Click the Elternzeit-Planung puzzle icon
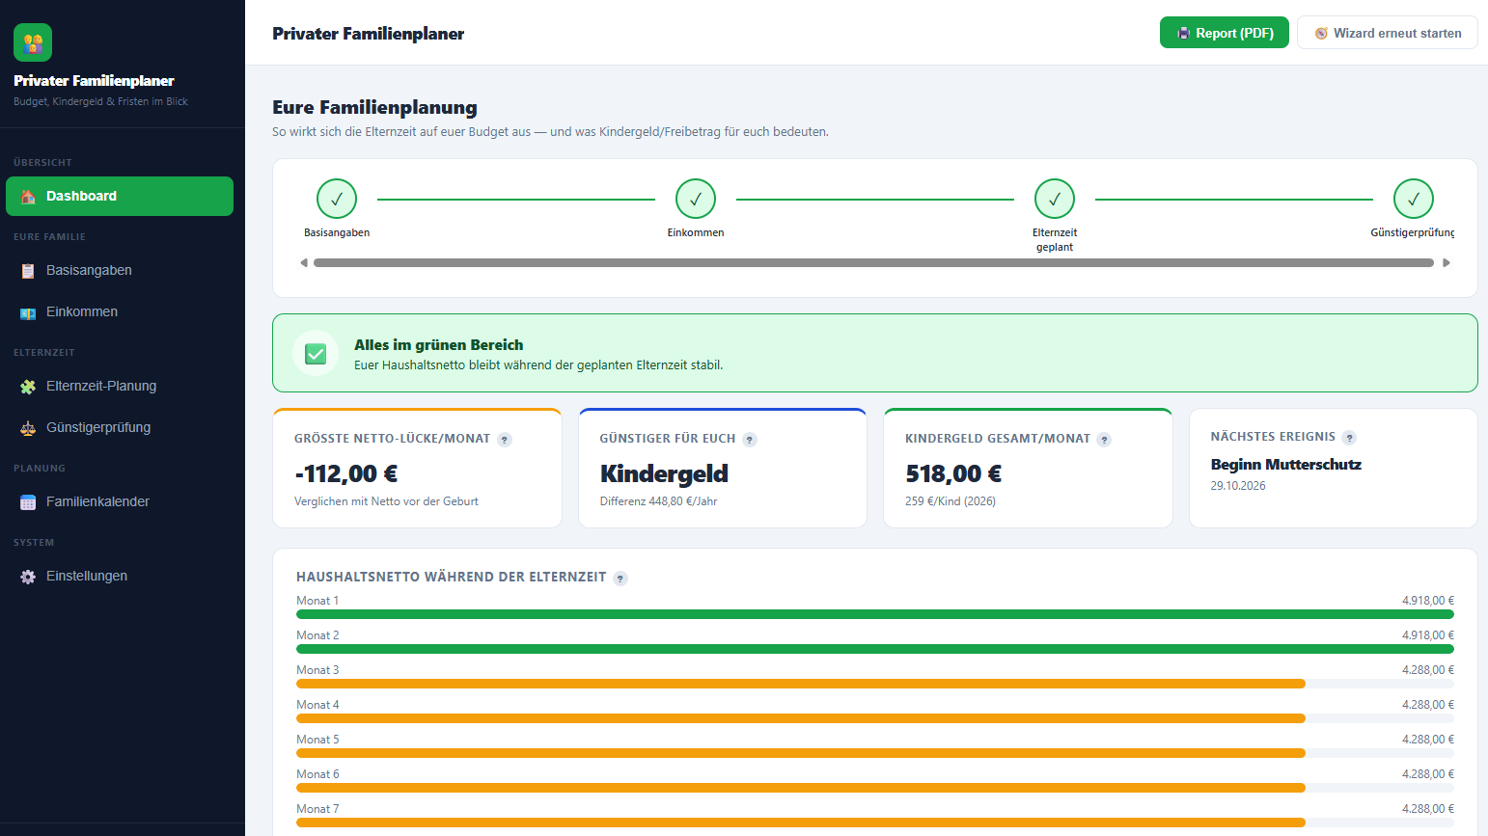Viewport: 1488px width, 836px height. 28,387
